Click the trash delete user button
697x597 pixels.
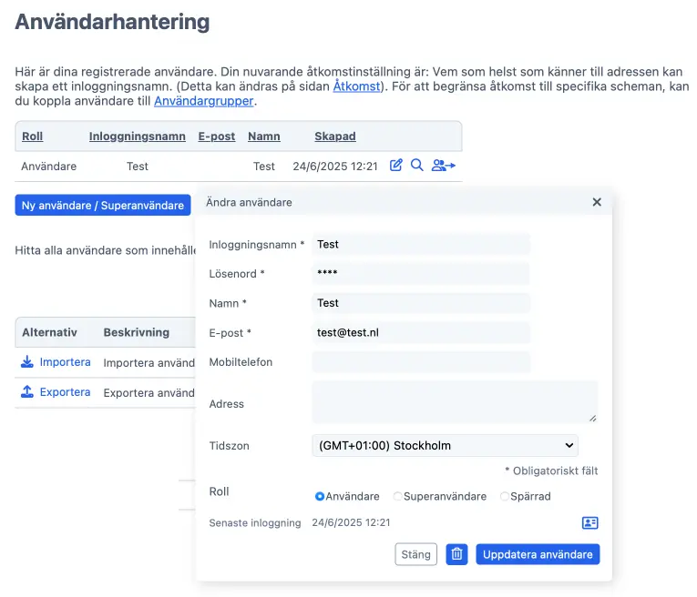pos(457,554)
